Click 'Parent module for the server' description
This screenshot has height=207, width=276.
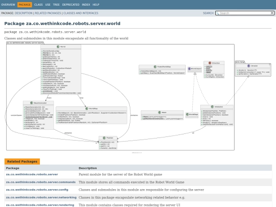(121, 174)
